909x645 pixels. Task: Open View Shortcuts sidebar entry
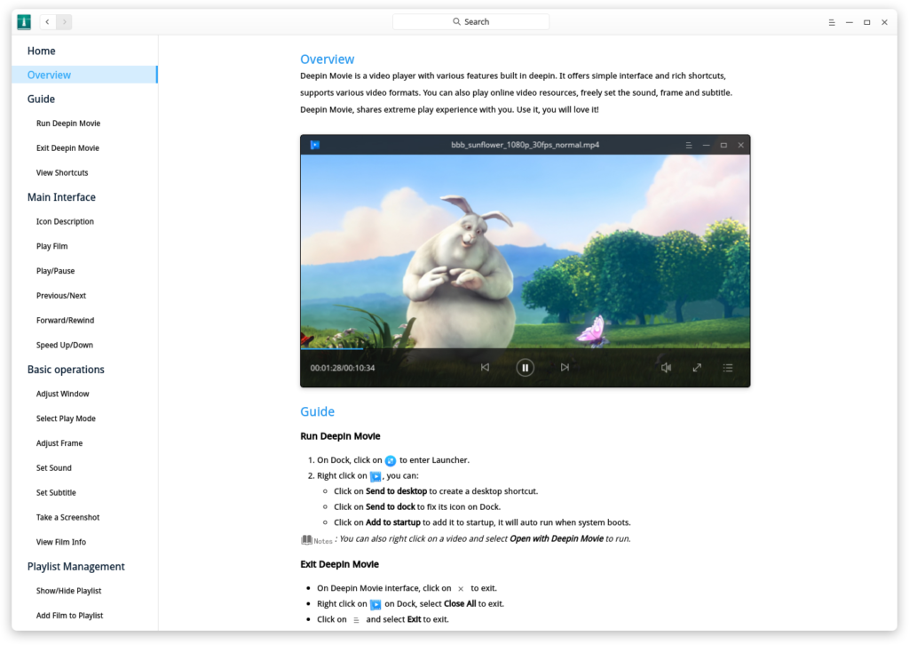[x=62, y=173]
